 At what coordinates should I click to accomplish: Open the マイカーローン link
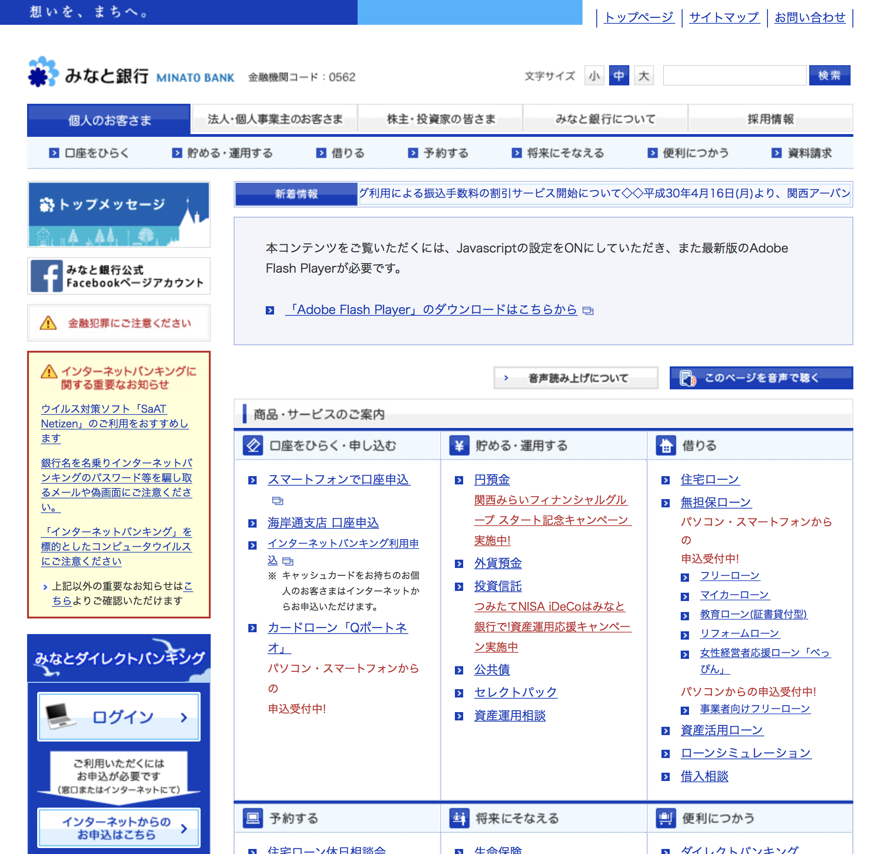735,595
